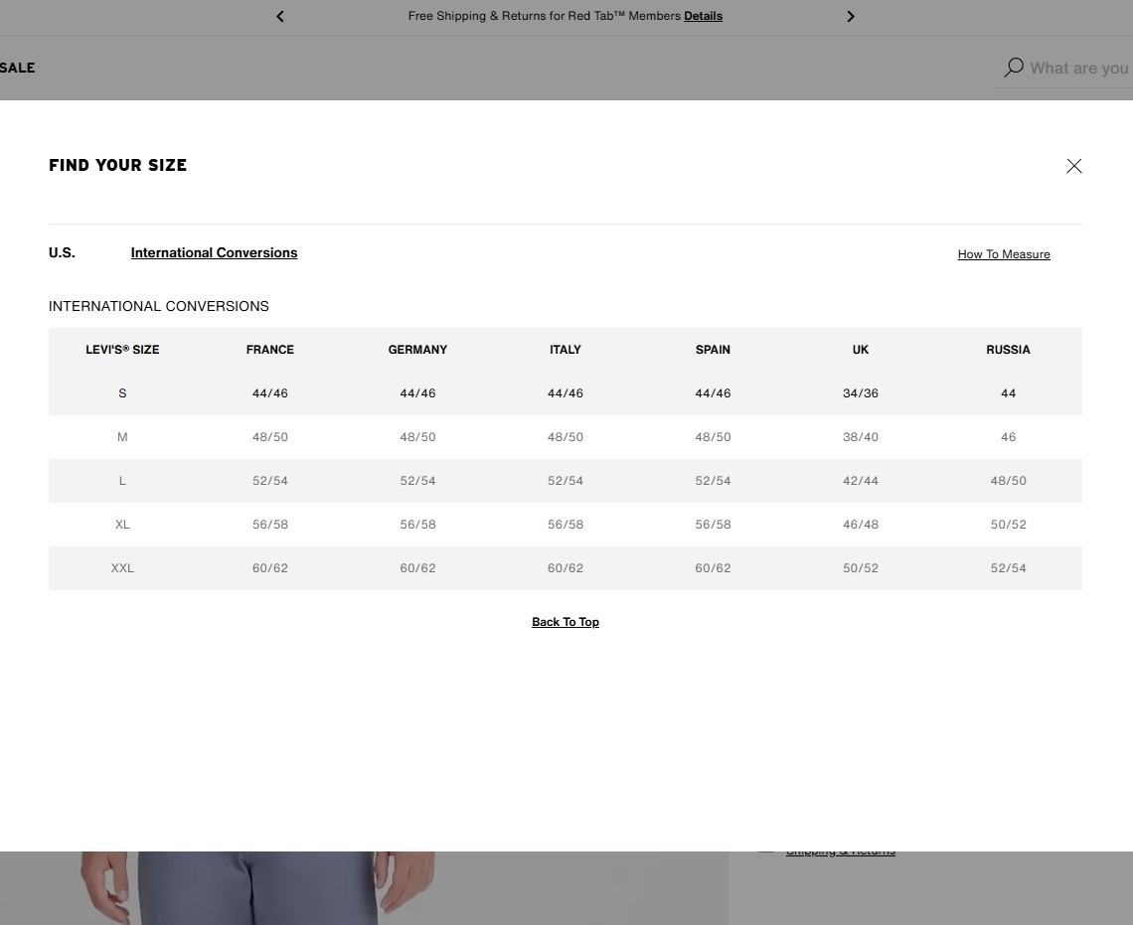Click the Russia value 50/52 for size XL
Screen dimensions: 1133x925
point(1008,525)
